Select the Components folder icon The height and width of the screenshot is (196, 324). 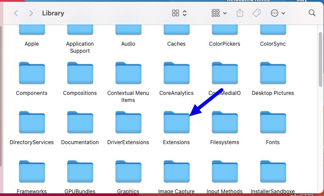32,73
